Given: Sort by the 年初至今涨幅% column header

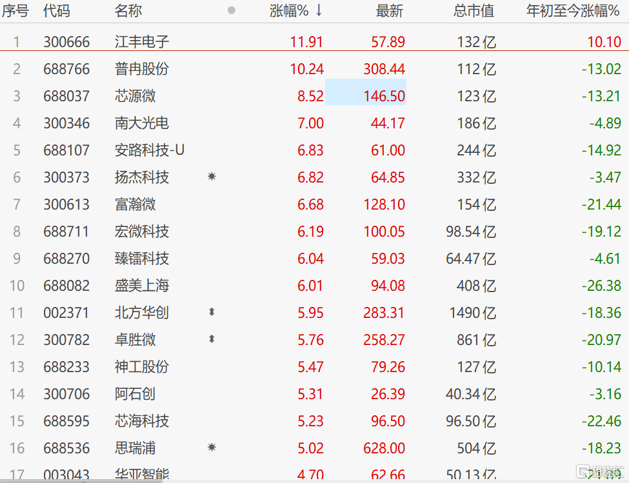Looking at the screenshot, I should (574, 11).
